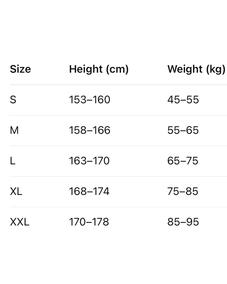
Task: Click the 168–174 height value
Action: point(89,191)
